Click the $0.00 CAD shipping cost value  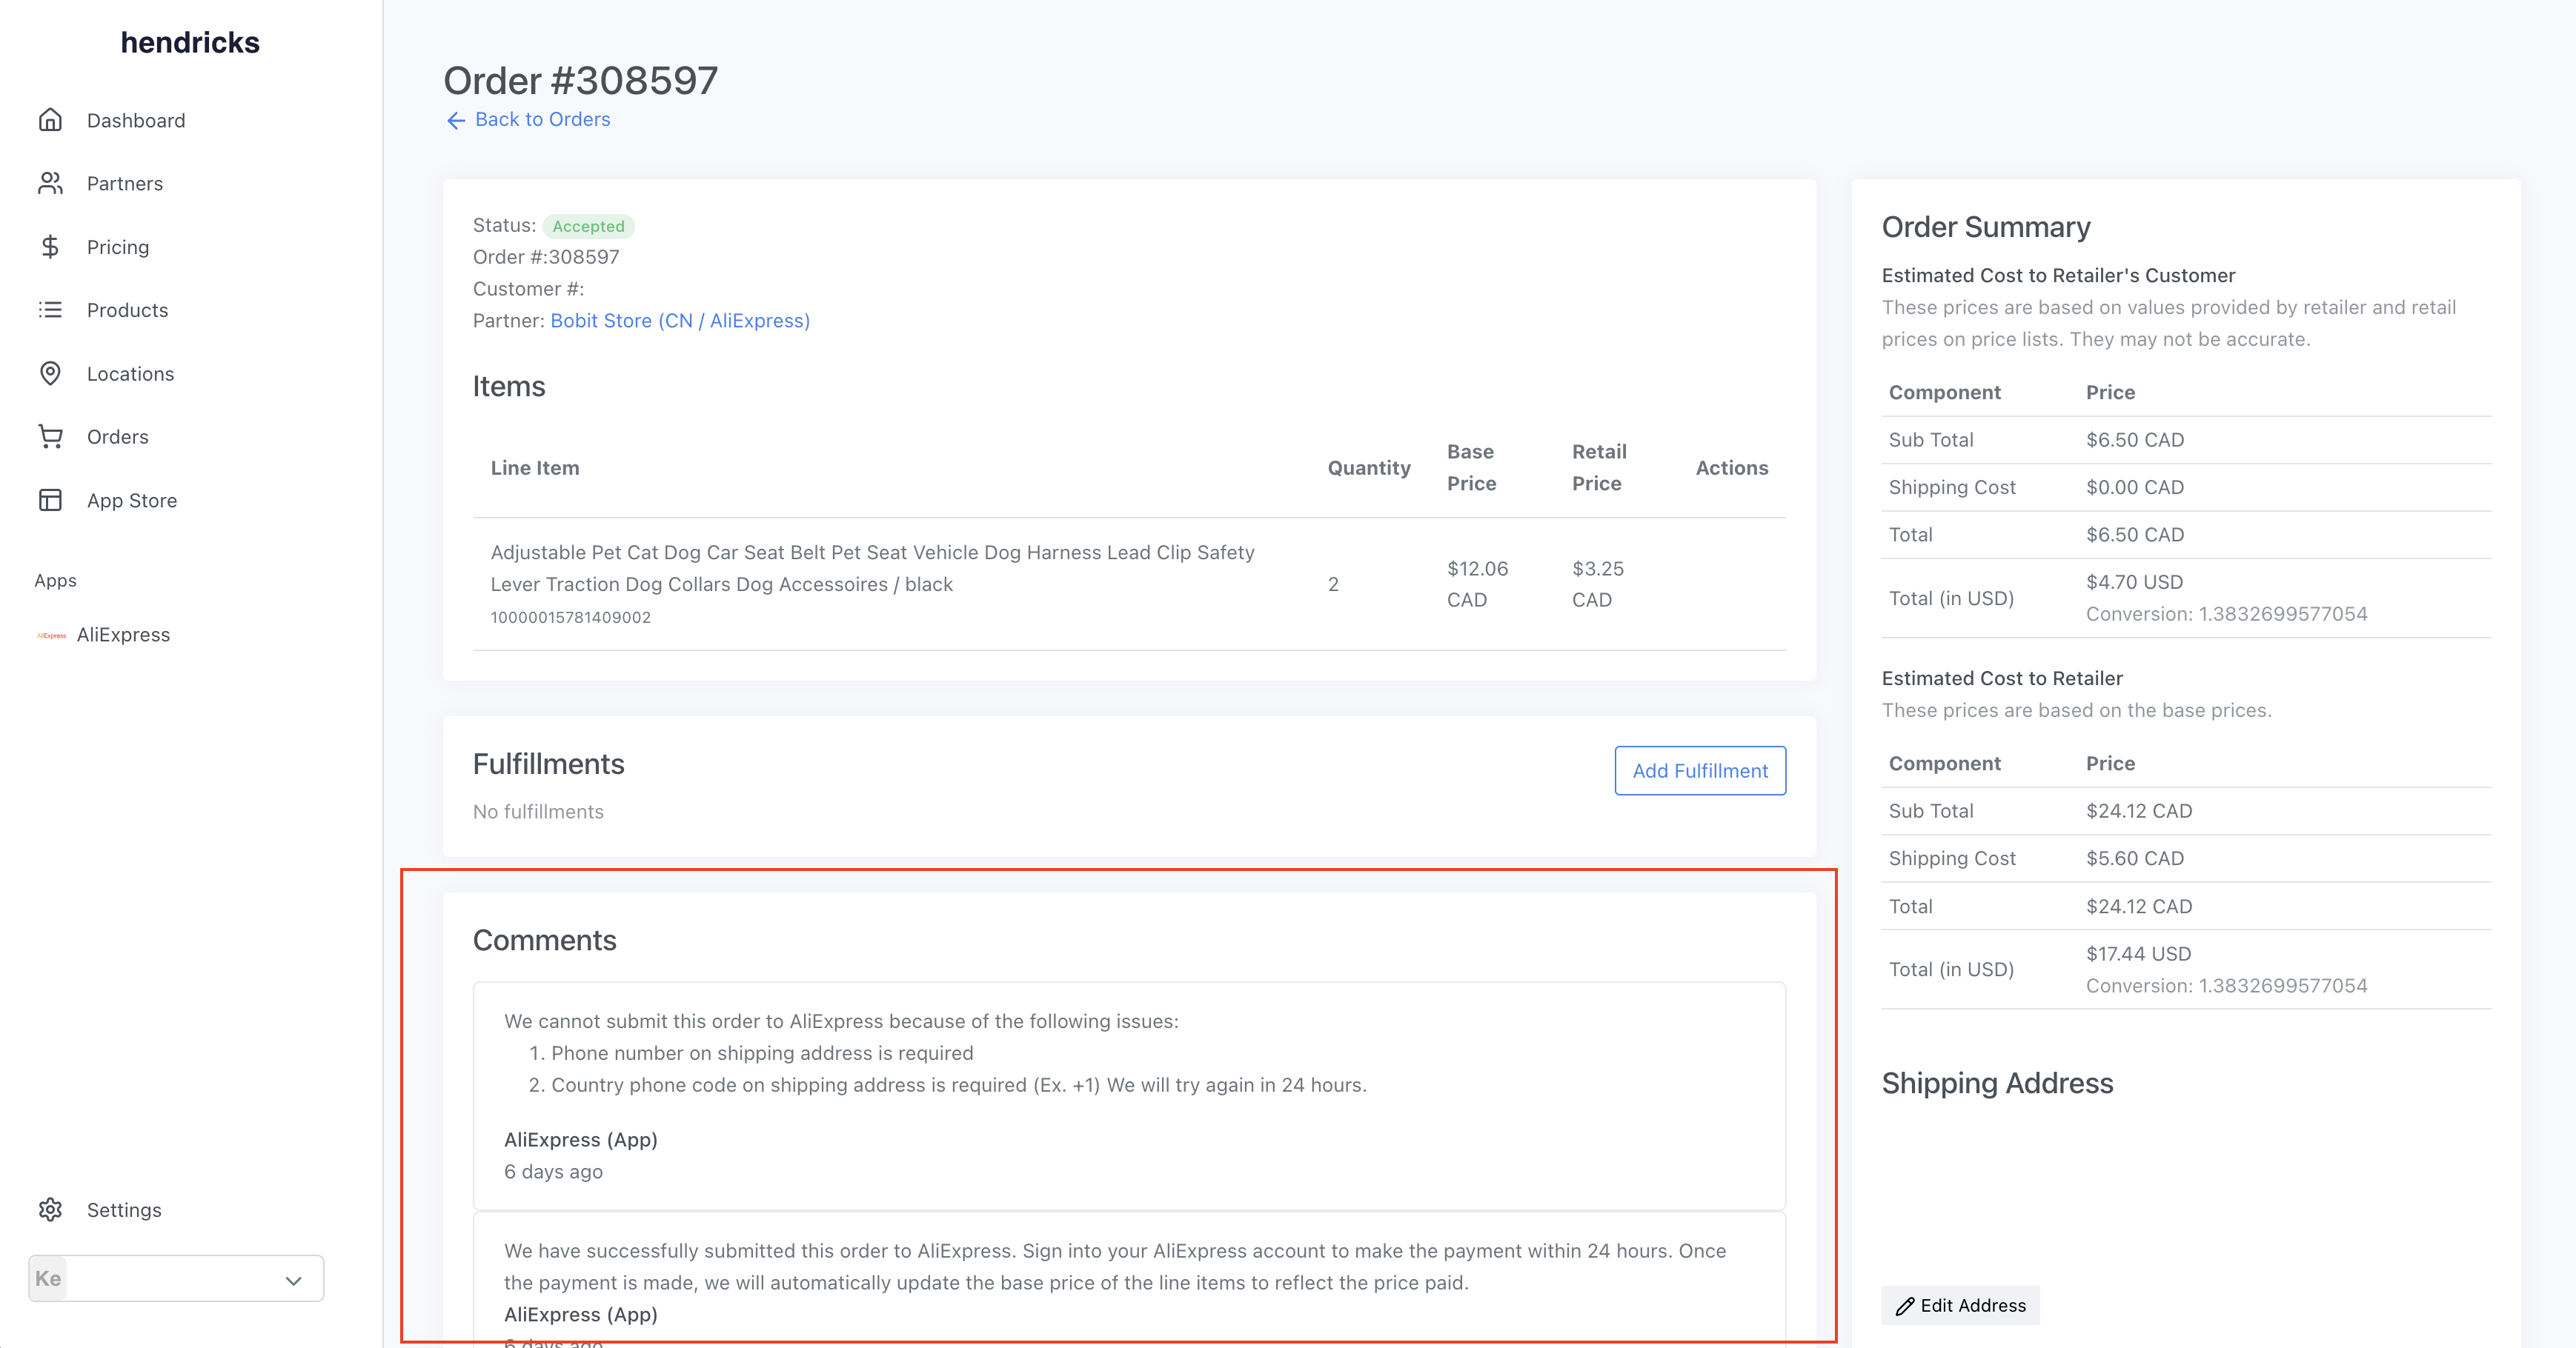tap(2135, 487)
